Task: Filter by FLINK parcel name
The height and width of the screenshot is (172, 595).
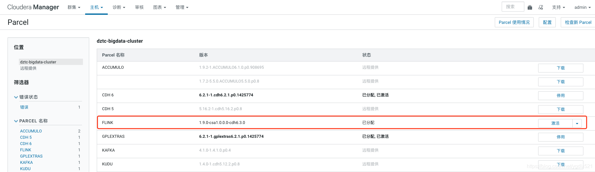Action: (x=26, y=150)
